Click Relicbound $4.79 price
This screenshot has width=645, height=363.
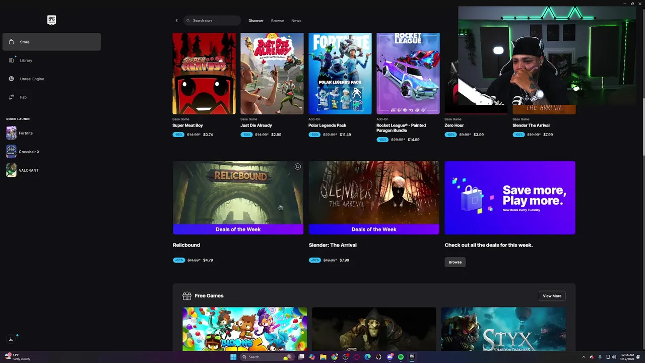tap(208, 260)
